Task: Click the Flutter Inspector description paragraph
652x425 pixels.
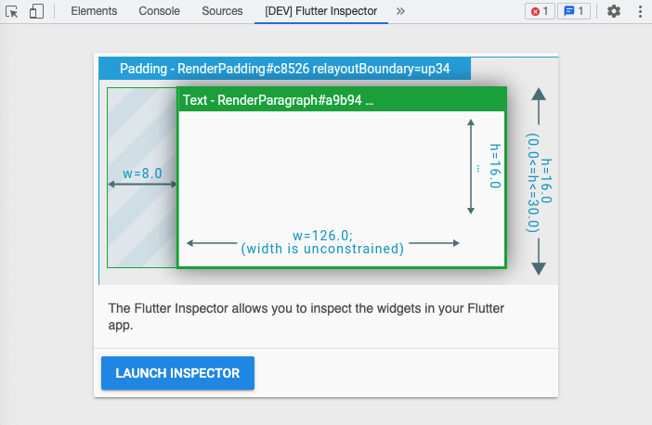Action: [306, 316]
